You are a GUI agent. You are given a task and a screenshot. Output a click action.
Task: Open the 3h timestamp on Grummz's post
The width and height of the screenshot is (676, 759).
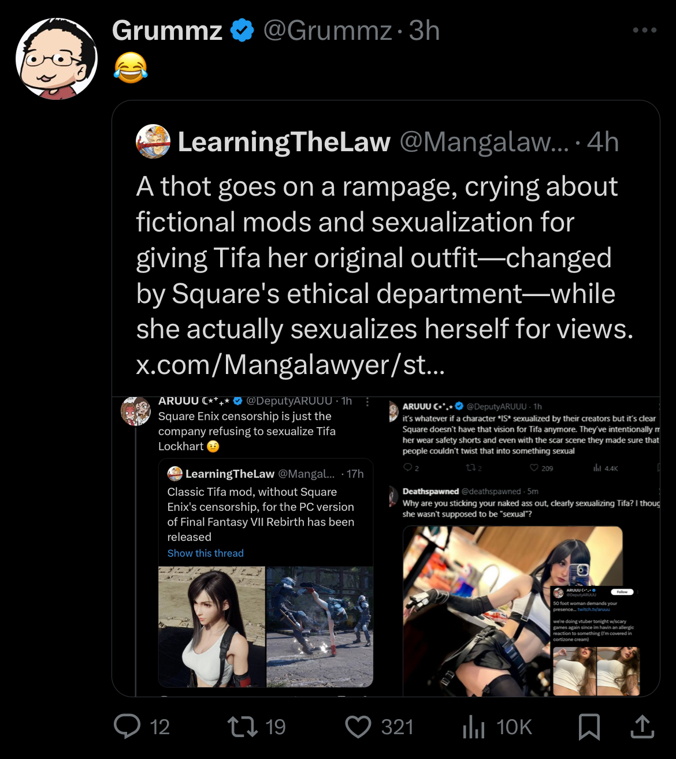coord(424,31)
